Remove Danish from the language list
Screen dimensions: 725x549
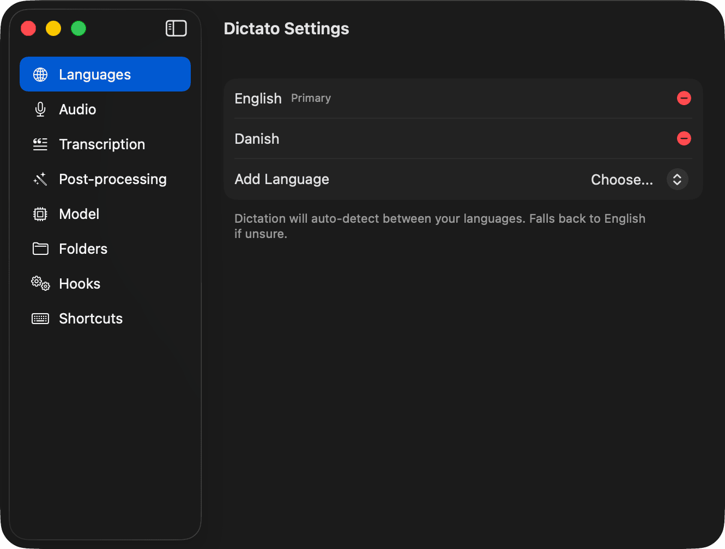click(684, 138)
